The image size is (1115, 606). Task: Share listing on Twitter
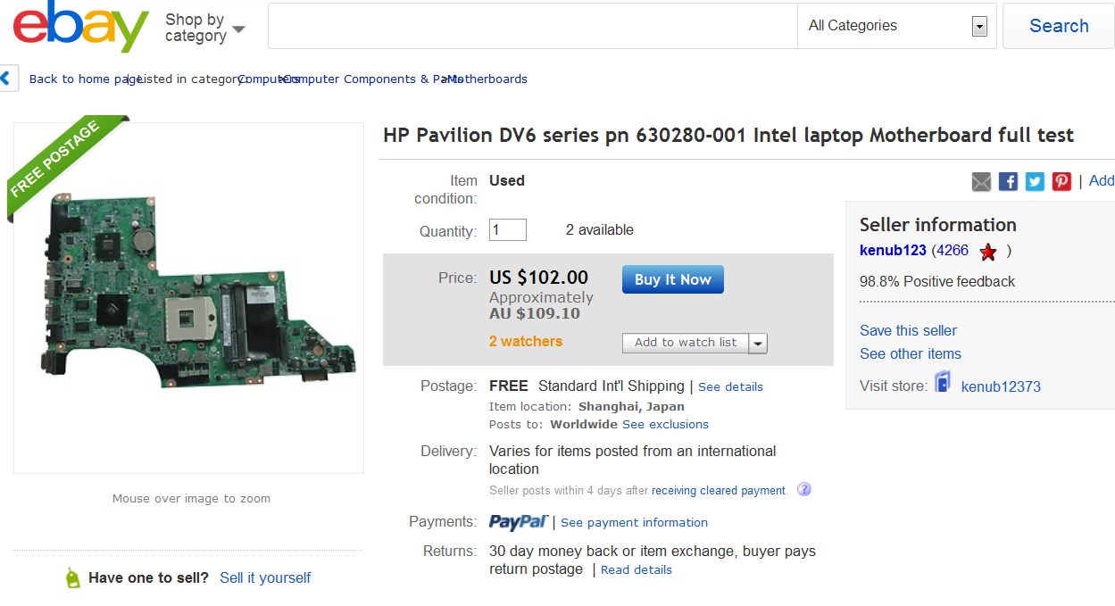coord(1035,181)
